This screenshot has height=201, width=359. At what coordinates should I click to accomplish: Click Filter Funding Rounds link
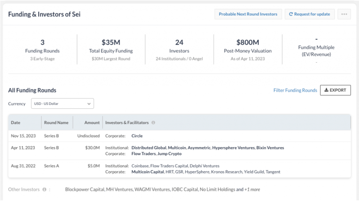[x=295, y=90]
